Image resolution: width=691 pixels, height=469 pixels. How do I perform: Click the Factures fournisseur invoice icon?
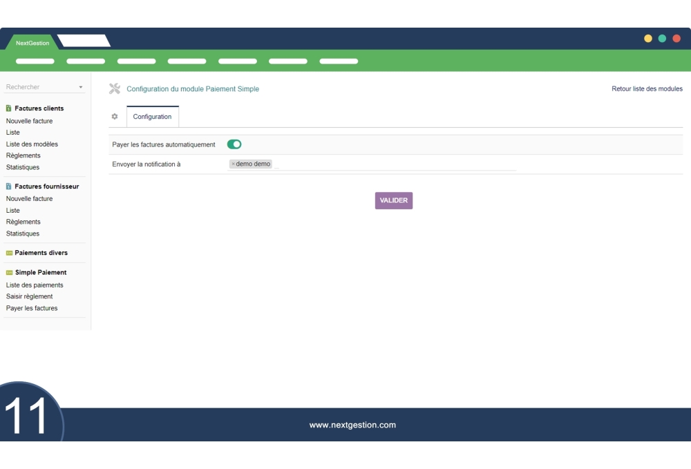click(8, 186)
